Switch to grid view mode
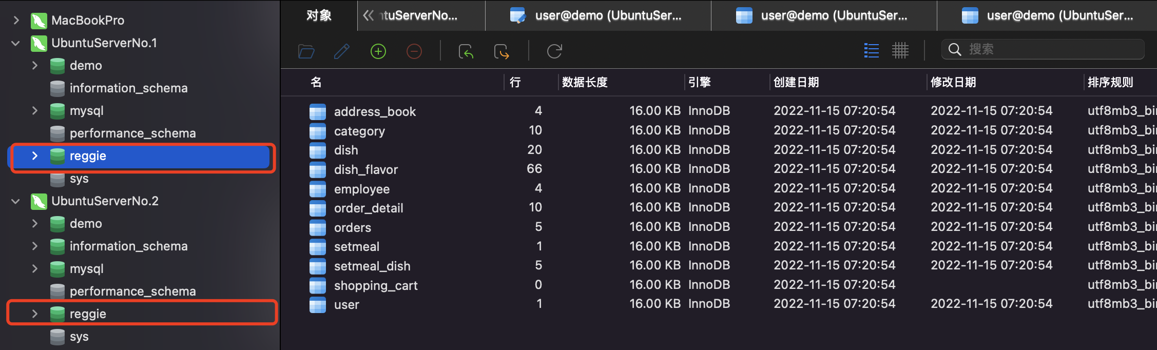The image size is (1157, 350). pos(900,50)
